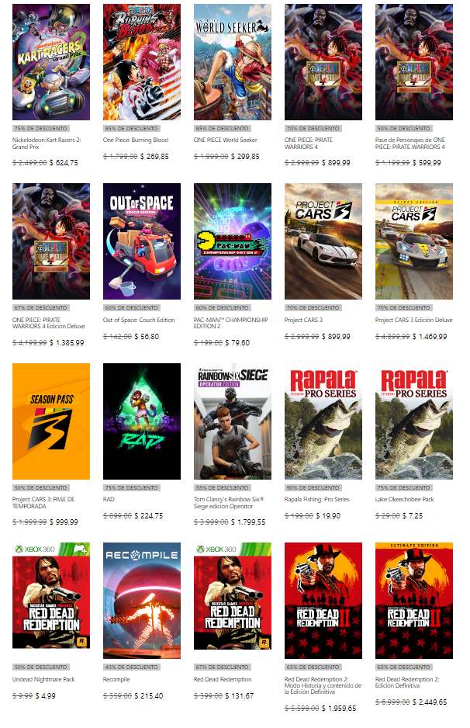Click Red Dead Redemption 2 Modo Historia title
This screenshot has height=728, width=470.
(x=323, y=685)
